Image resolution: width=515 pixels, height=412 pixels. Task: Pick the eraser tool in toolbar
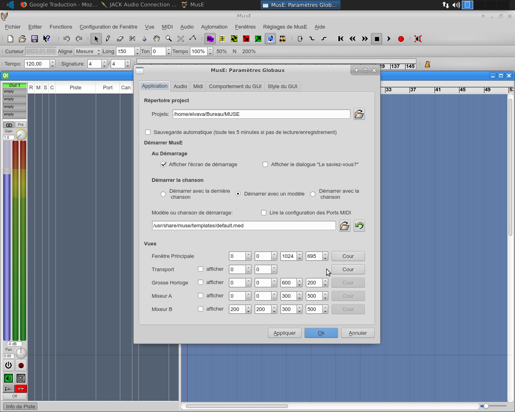(120, 39)
